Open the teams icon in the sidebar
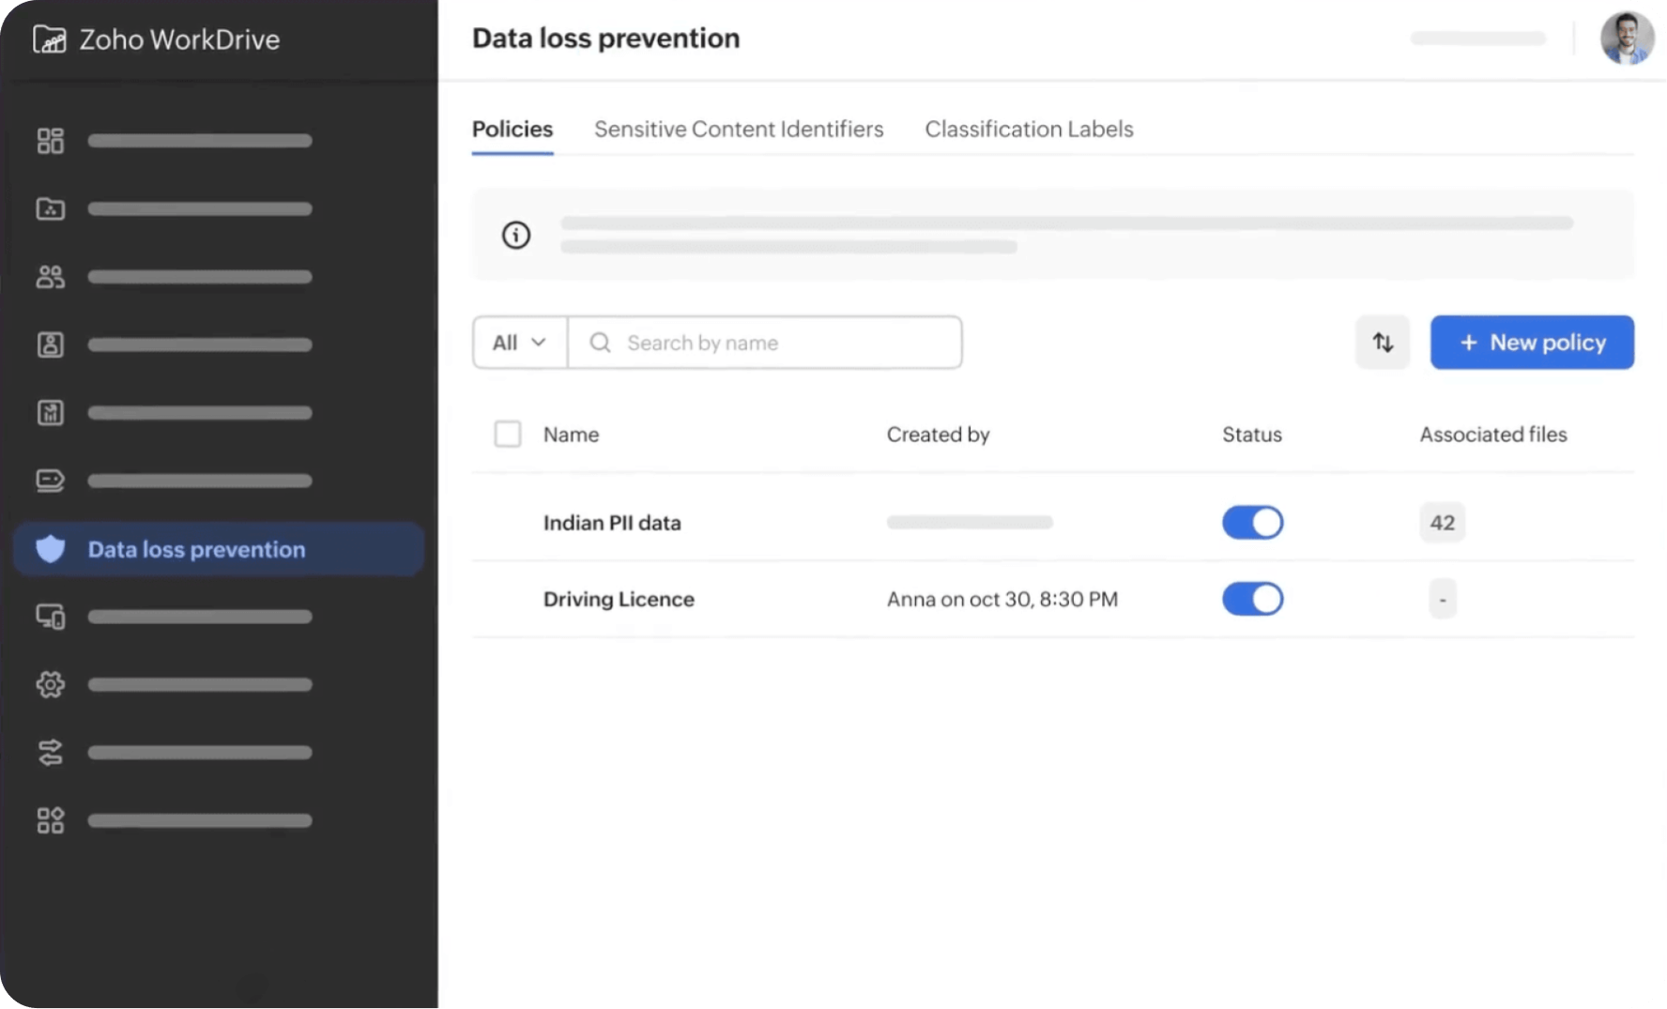1667x1009 pixels. [x=51, y=277]
